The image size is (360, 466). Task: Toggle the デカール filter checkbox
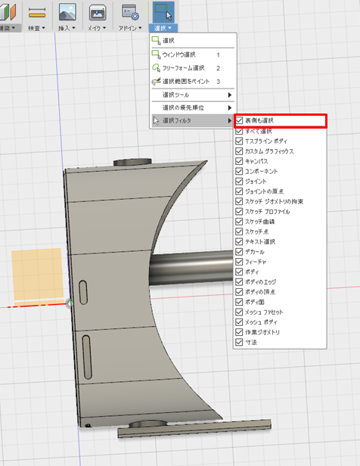tap(239, 252)
